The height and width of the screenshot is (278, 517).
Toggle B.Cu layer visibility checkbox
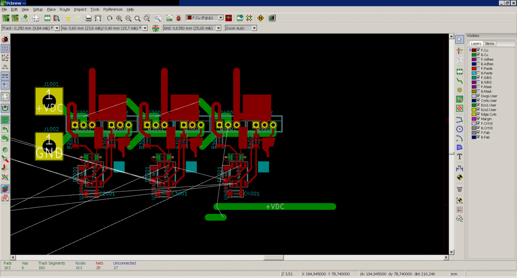(478, 55)
